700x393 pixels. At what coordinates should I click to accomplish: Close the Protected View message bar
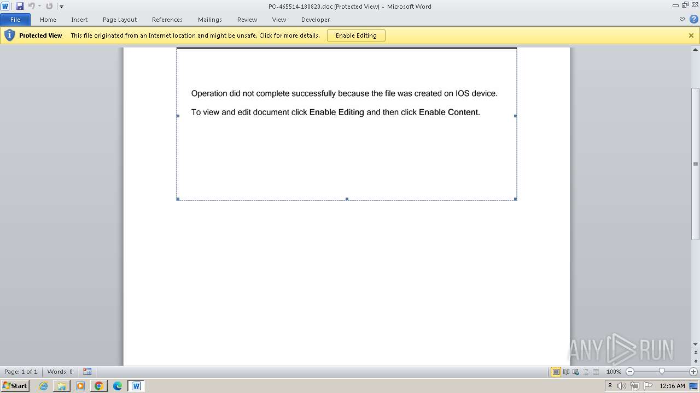point(691,35)
